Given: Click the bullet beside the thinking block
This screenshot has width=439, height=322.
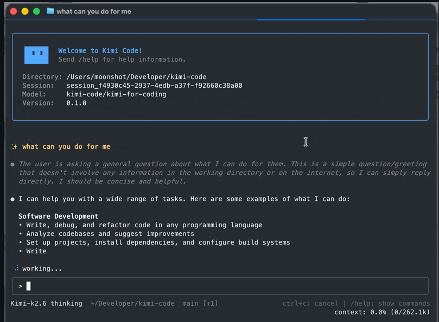Looking at the screenshot, I should tap(12, 164).
